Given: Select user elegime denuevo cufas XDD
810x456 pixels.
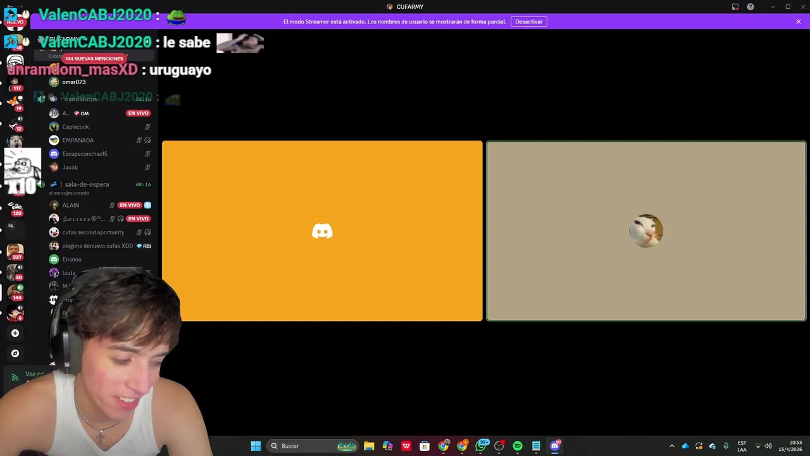Looking at the screenshot, I should click(x=101, y=246).
